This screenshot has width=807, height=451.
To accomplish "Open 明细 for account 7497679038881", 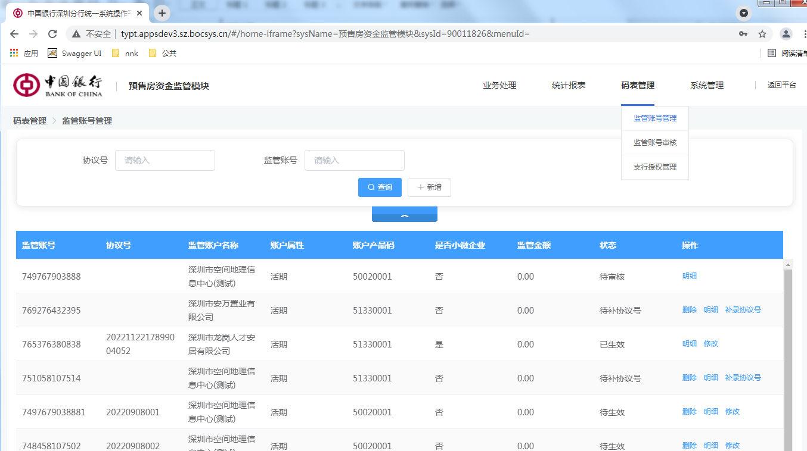I will [711, 412].
